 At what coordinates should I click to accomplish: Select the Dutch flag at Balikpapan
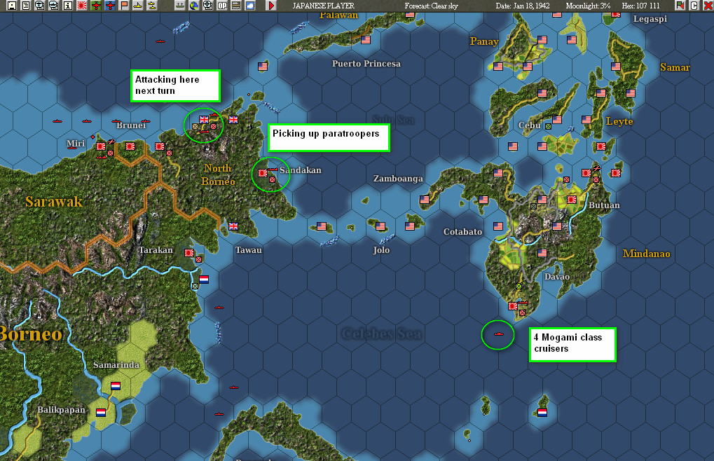101,412
